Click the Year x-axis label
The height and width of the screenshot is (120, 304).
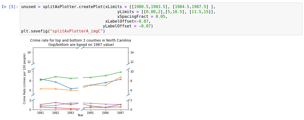[80, 115]
